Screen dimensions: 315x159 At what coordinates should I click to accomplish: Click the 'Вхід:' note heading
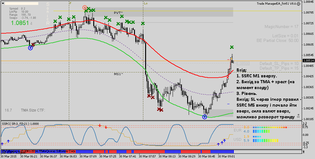(241, 70)
